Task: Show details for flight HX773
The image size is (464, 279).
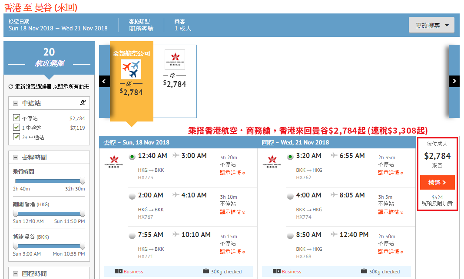Action: click(x=232, y=173)
